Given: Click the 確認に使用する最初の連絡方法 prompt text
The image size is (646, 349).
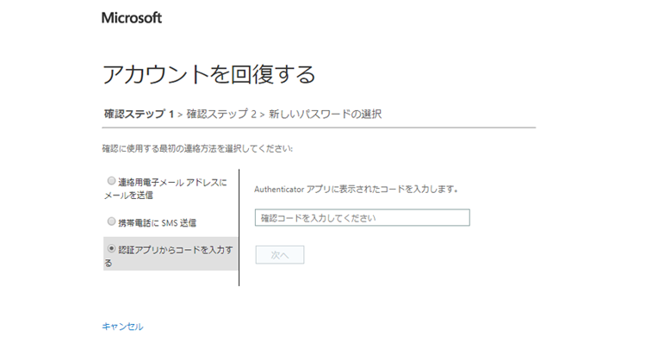Looking at the screenshot, I should coord(198,148).
